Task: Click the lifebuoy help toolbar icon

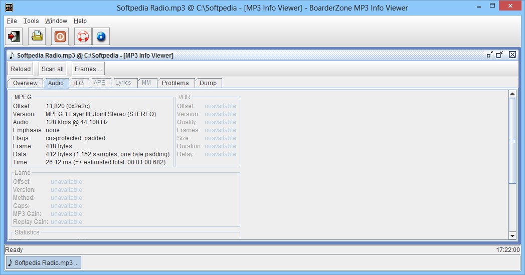Action: click(x=83, y=36)
